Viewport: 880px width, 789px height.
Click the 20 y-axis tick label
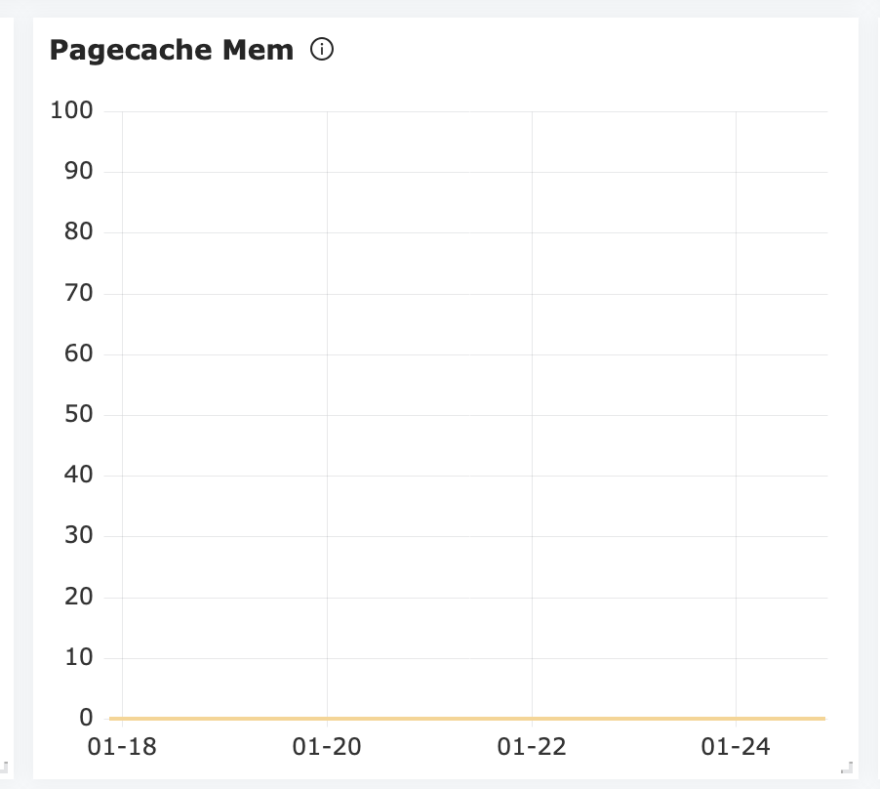[x=78, y=597]
